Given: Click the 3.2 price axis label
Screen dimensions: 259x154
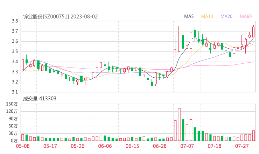Looking at the screenshot, I should [x=15, y=82].
